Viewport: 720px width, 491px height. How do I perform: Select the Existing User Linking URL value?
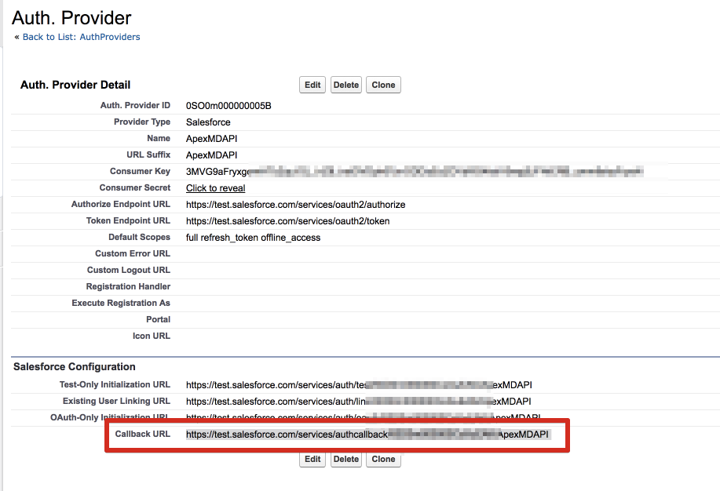tap(358, 402)
